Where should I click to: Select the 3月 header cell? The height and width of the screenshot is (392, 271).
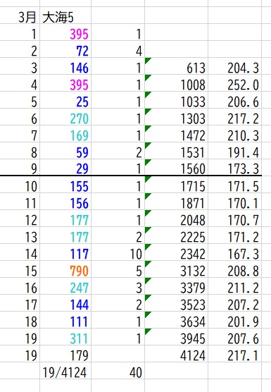[x=20, y=16]
